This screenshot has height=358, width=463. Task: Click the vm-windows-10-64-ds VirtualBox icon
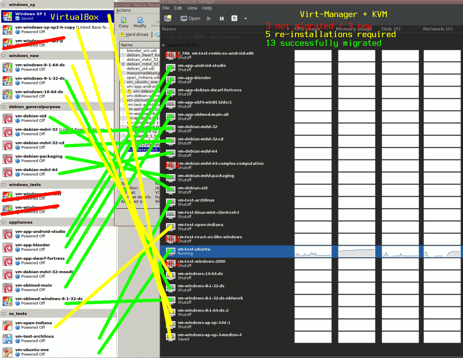[7, 94]
